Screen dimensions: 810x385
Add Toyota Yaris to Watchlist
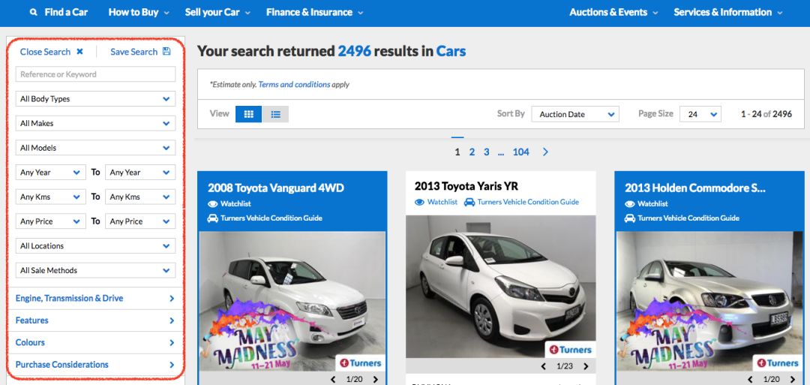(x=442, y=202)
